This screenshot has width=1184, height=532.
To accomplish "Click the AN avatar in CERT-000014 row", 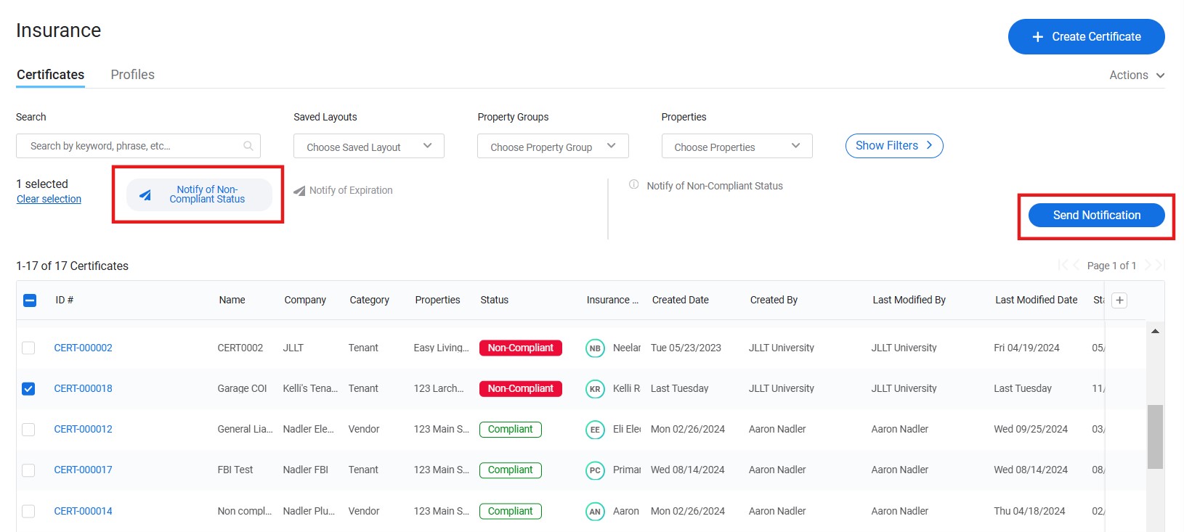I will tap(595, 512).
